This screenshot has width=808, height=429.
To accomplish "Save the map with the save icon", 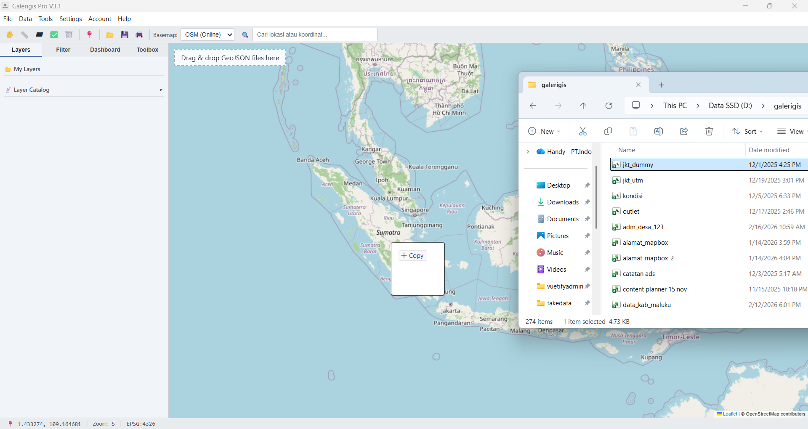I will (125, 34).
